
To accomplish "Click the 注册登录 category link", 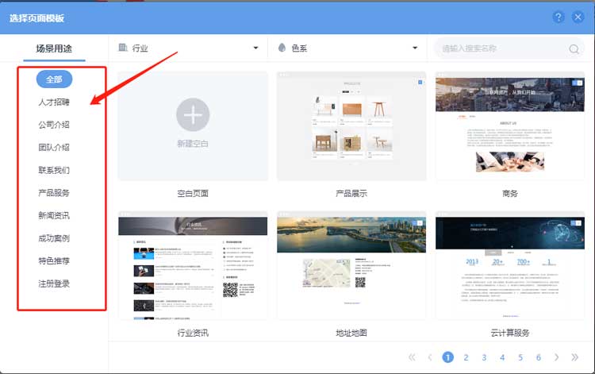I will coord(54,283).
